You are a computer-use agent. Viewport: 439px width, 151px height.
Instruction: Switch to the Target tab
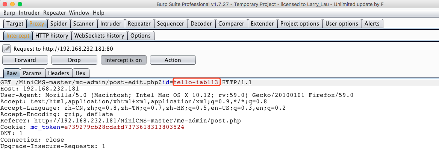(x=15, y=24)
